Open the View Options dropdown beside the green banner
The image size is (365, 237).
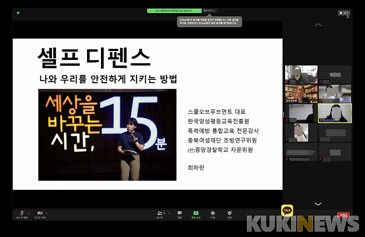[210, 11]
